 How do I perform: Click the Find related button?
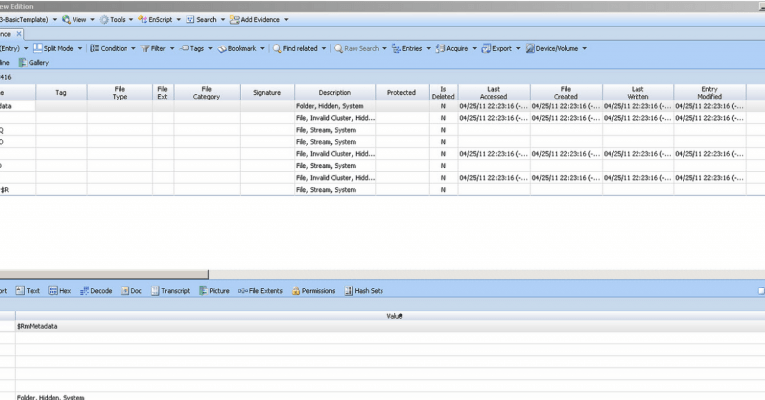pyautogui.click(x=300, y=48)
